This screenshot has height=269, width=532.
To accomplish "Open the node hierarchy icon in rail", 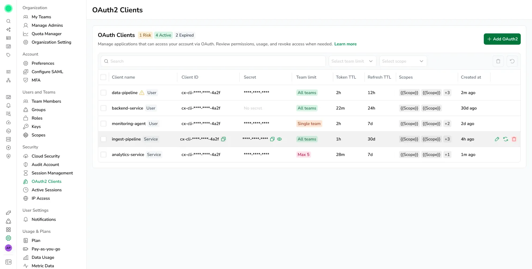I will [8, 80].
